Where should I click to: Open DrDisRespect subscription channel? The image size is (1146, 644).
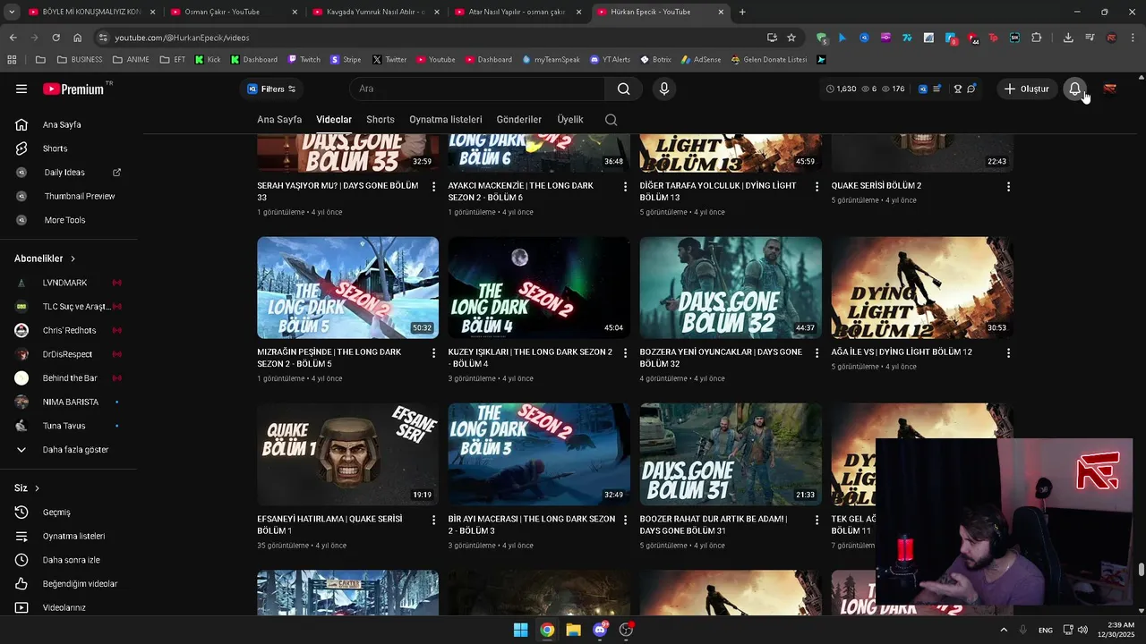68,354
